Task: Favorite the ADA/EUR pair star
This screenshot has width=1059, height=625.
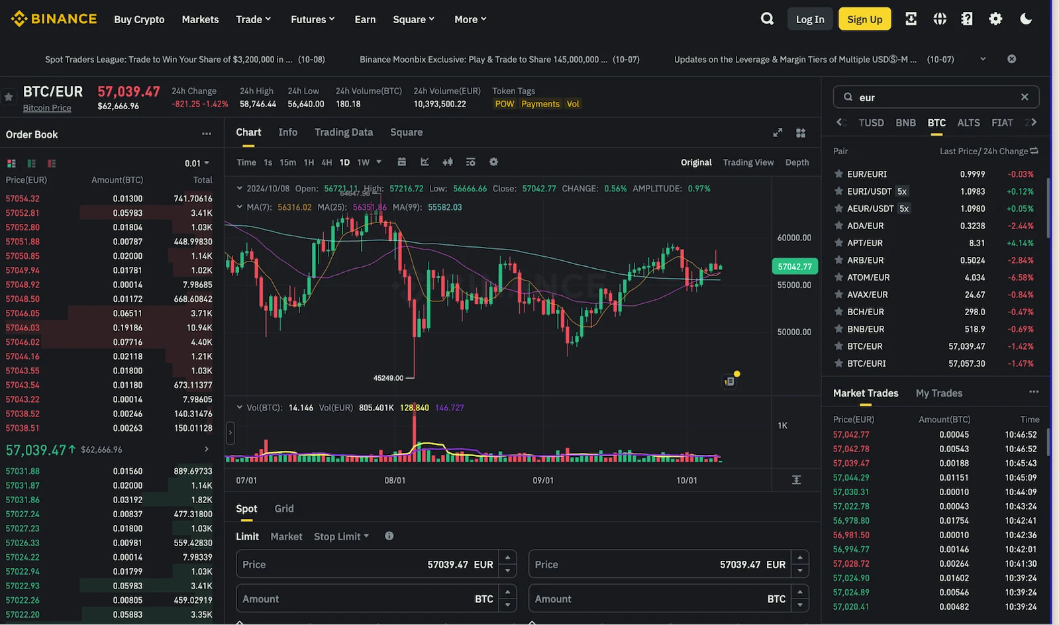Action: (838, 226)
